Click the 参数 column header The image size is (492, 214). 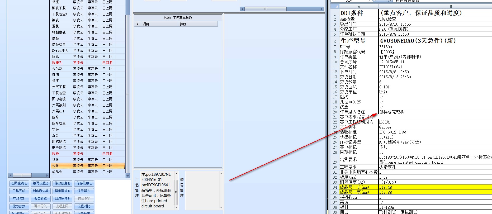pyautogui.click(x=198, y=24)
